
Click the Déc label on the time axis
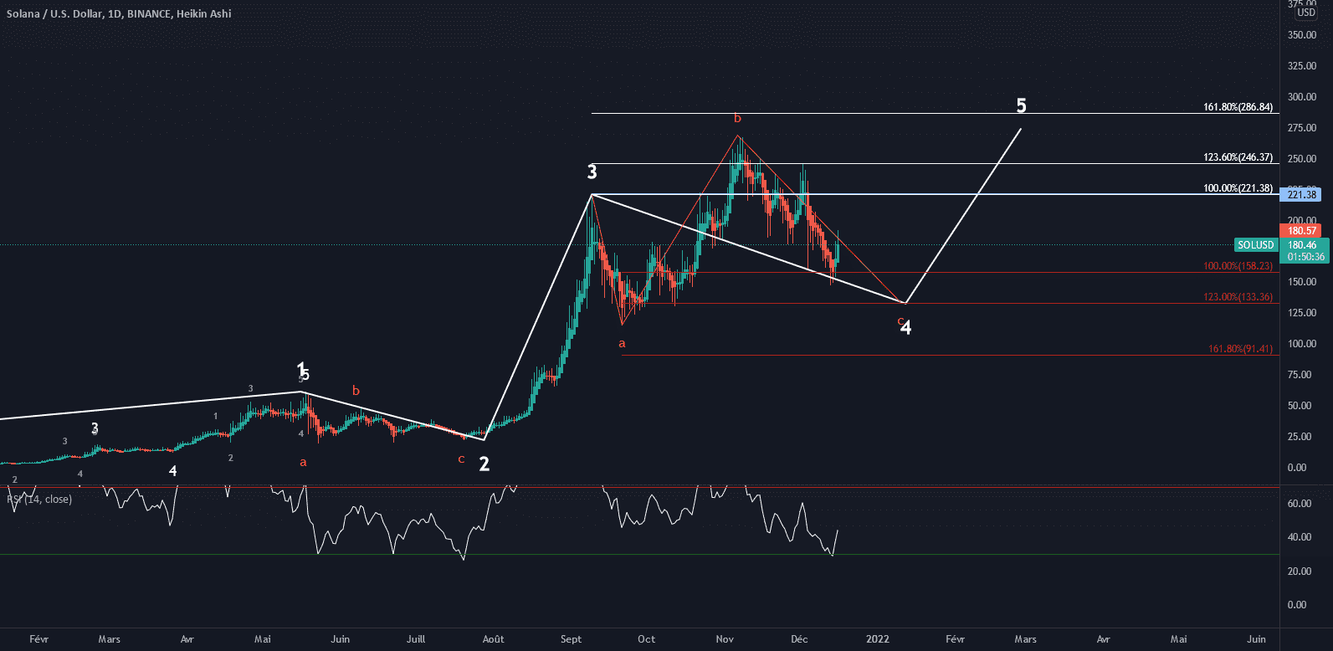(799, 639)
